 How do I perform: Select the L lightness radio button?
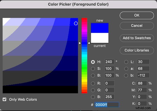126,62
